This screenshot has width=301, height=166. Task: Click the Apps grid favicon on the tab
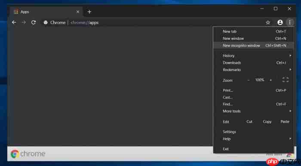click(16, 12)
